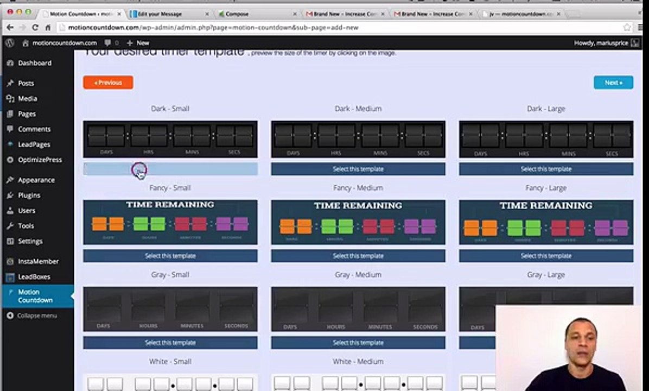
Task: Click the Collapse menu arrow icon
Action: 10,316
